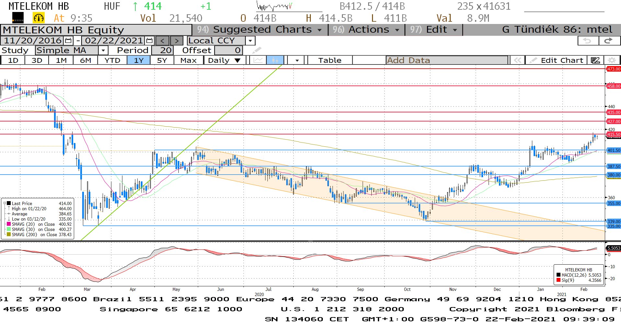Expand the chart type dropdown arrow
The width and height of the screenshot is (621, 332).
(297, 60)
